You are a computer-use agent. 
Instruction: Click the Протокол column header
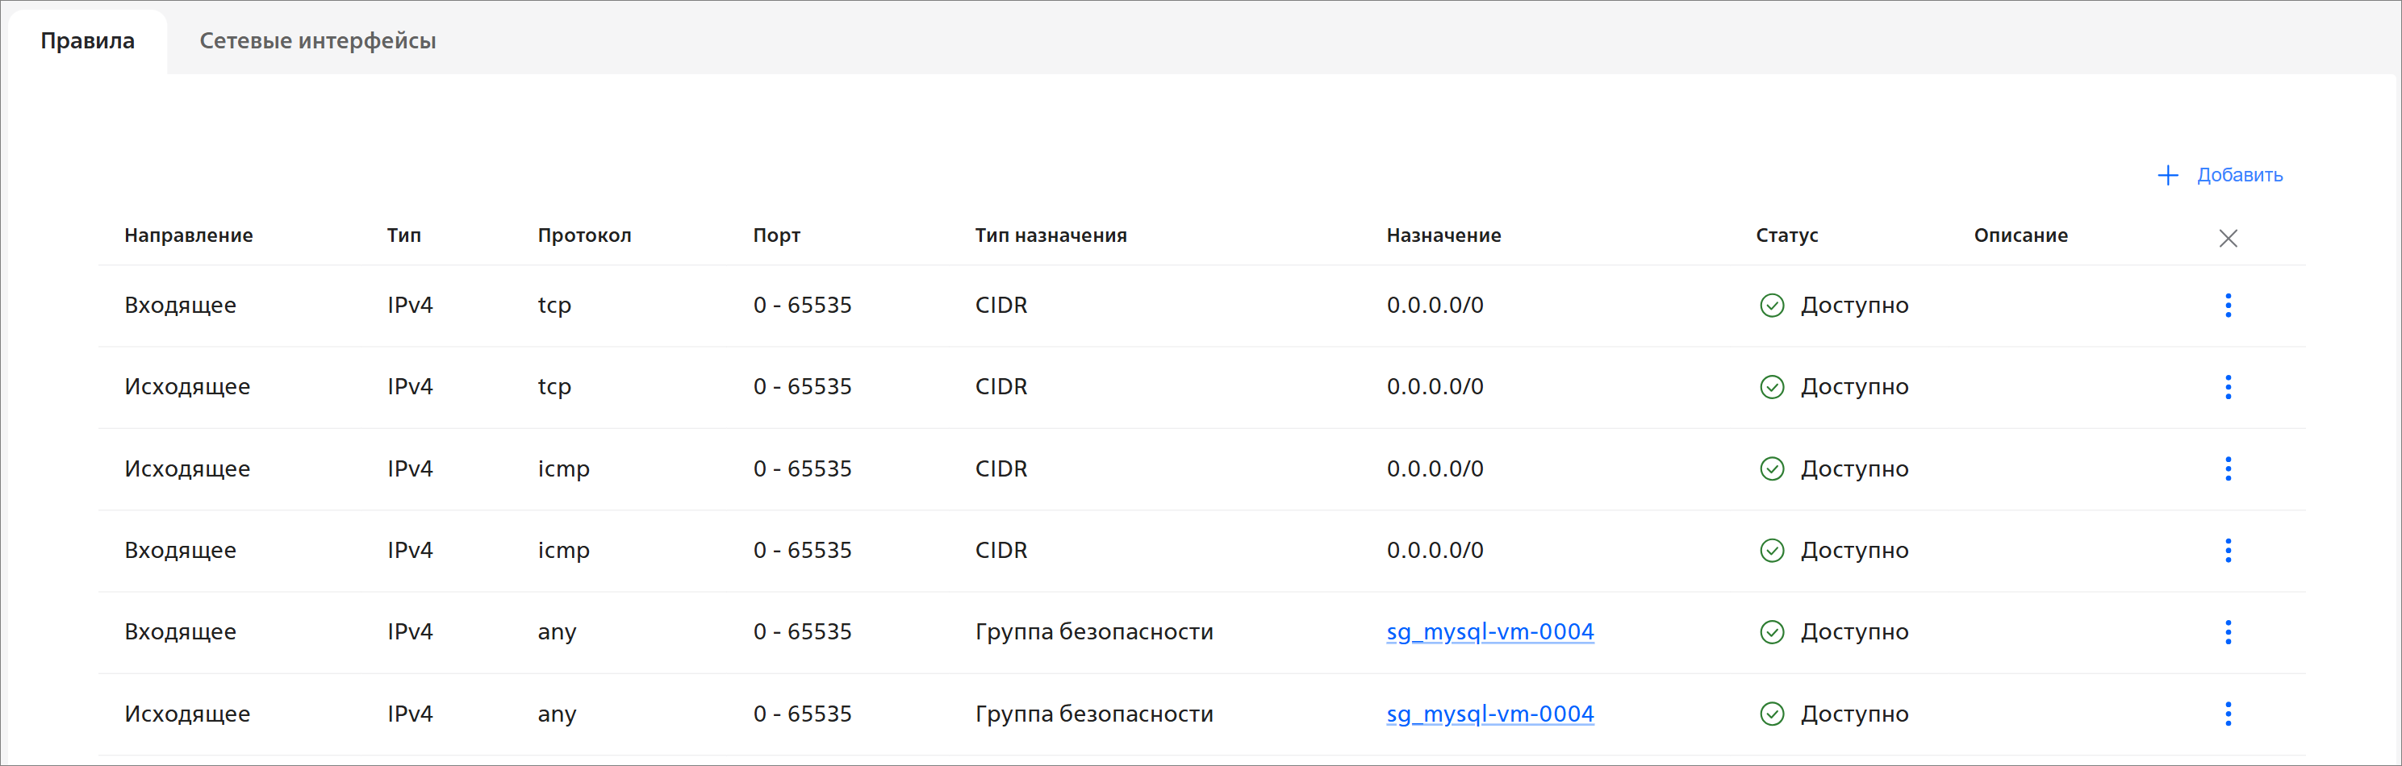pos(583,235)
